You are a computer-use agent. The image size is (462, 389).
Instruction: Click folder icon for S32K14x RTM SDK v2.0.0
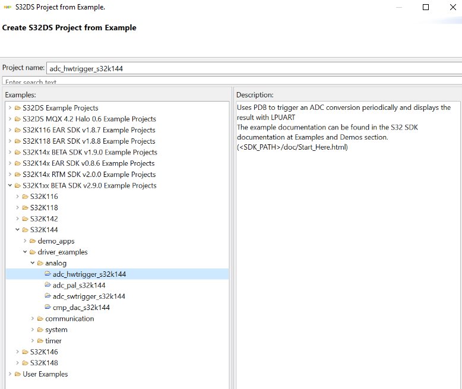click(x=18, y=175)
